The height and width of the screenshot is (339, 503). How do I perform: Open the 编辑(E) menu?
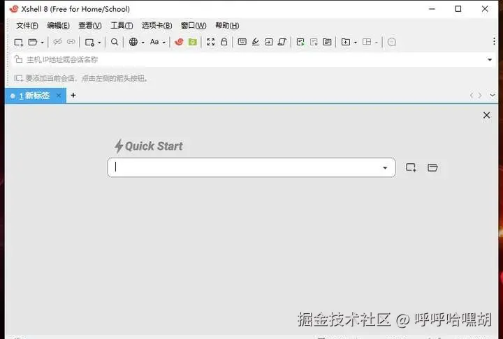pos(58,26)
